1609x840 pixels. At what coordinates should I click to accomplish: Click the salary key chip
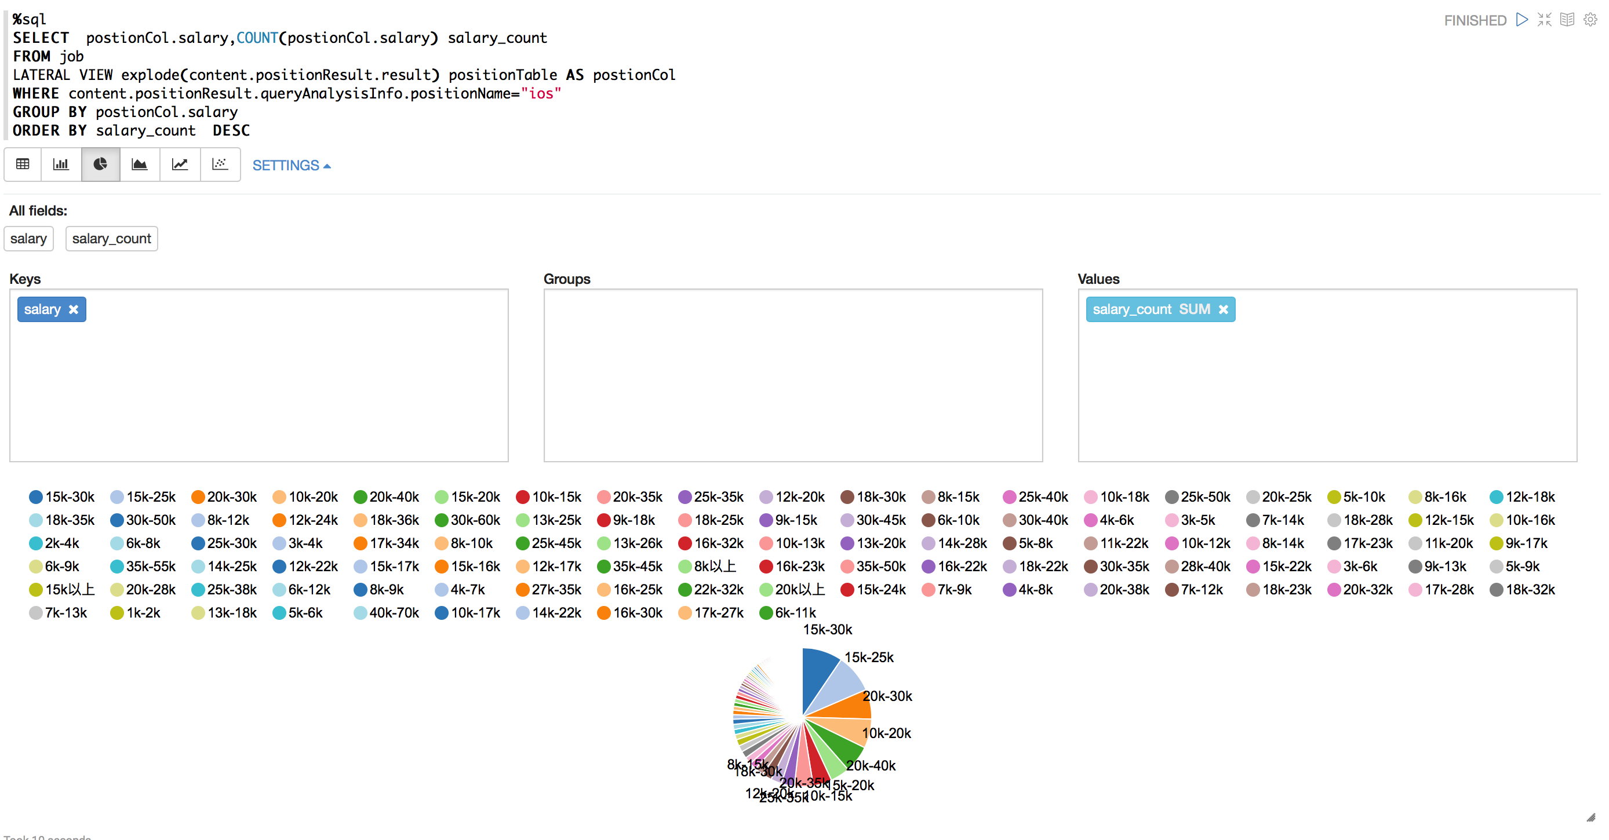(x=51, y=309)
